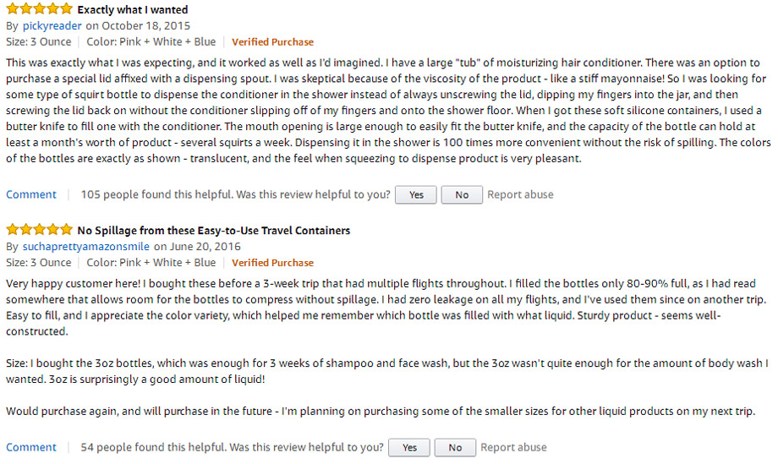Open 'No Spillage from these Easy-to-Use Travel Containers' title
The image size is (778, 464).
[214, 231]
